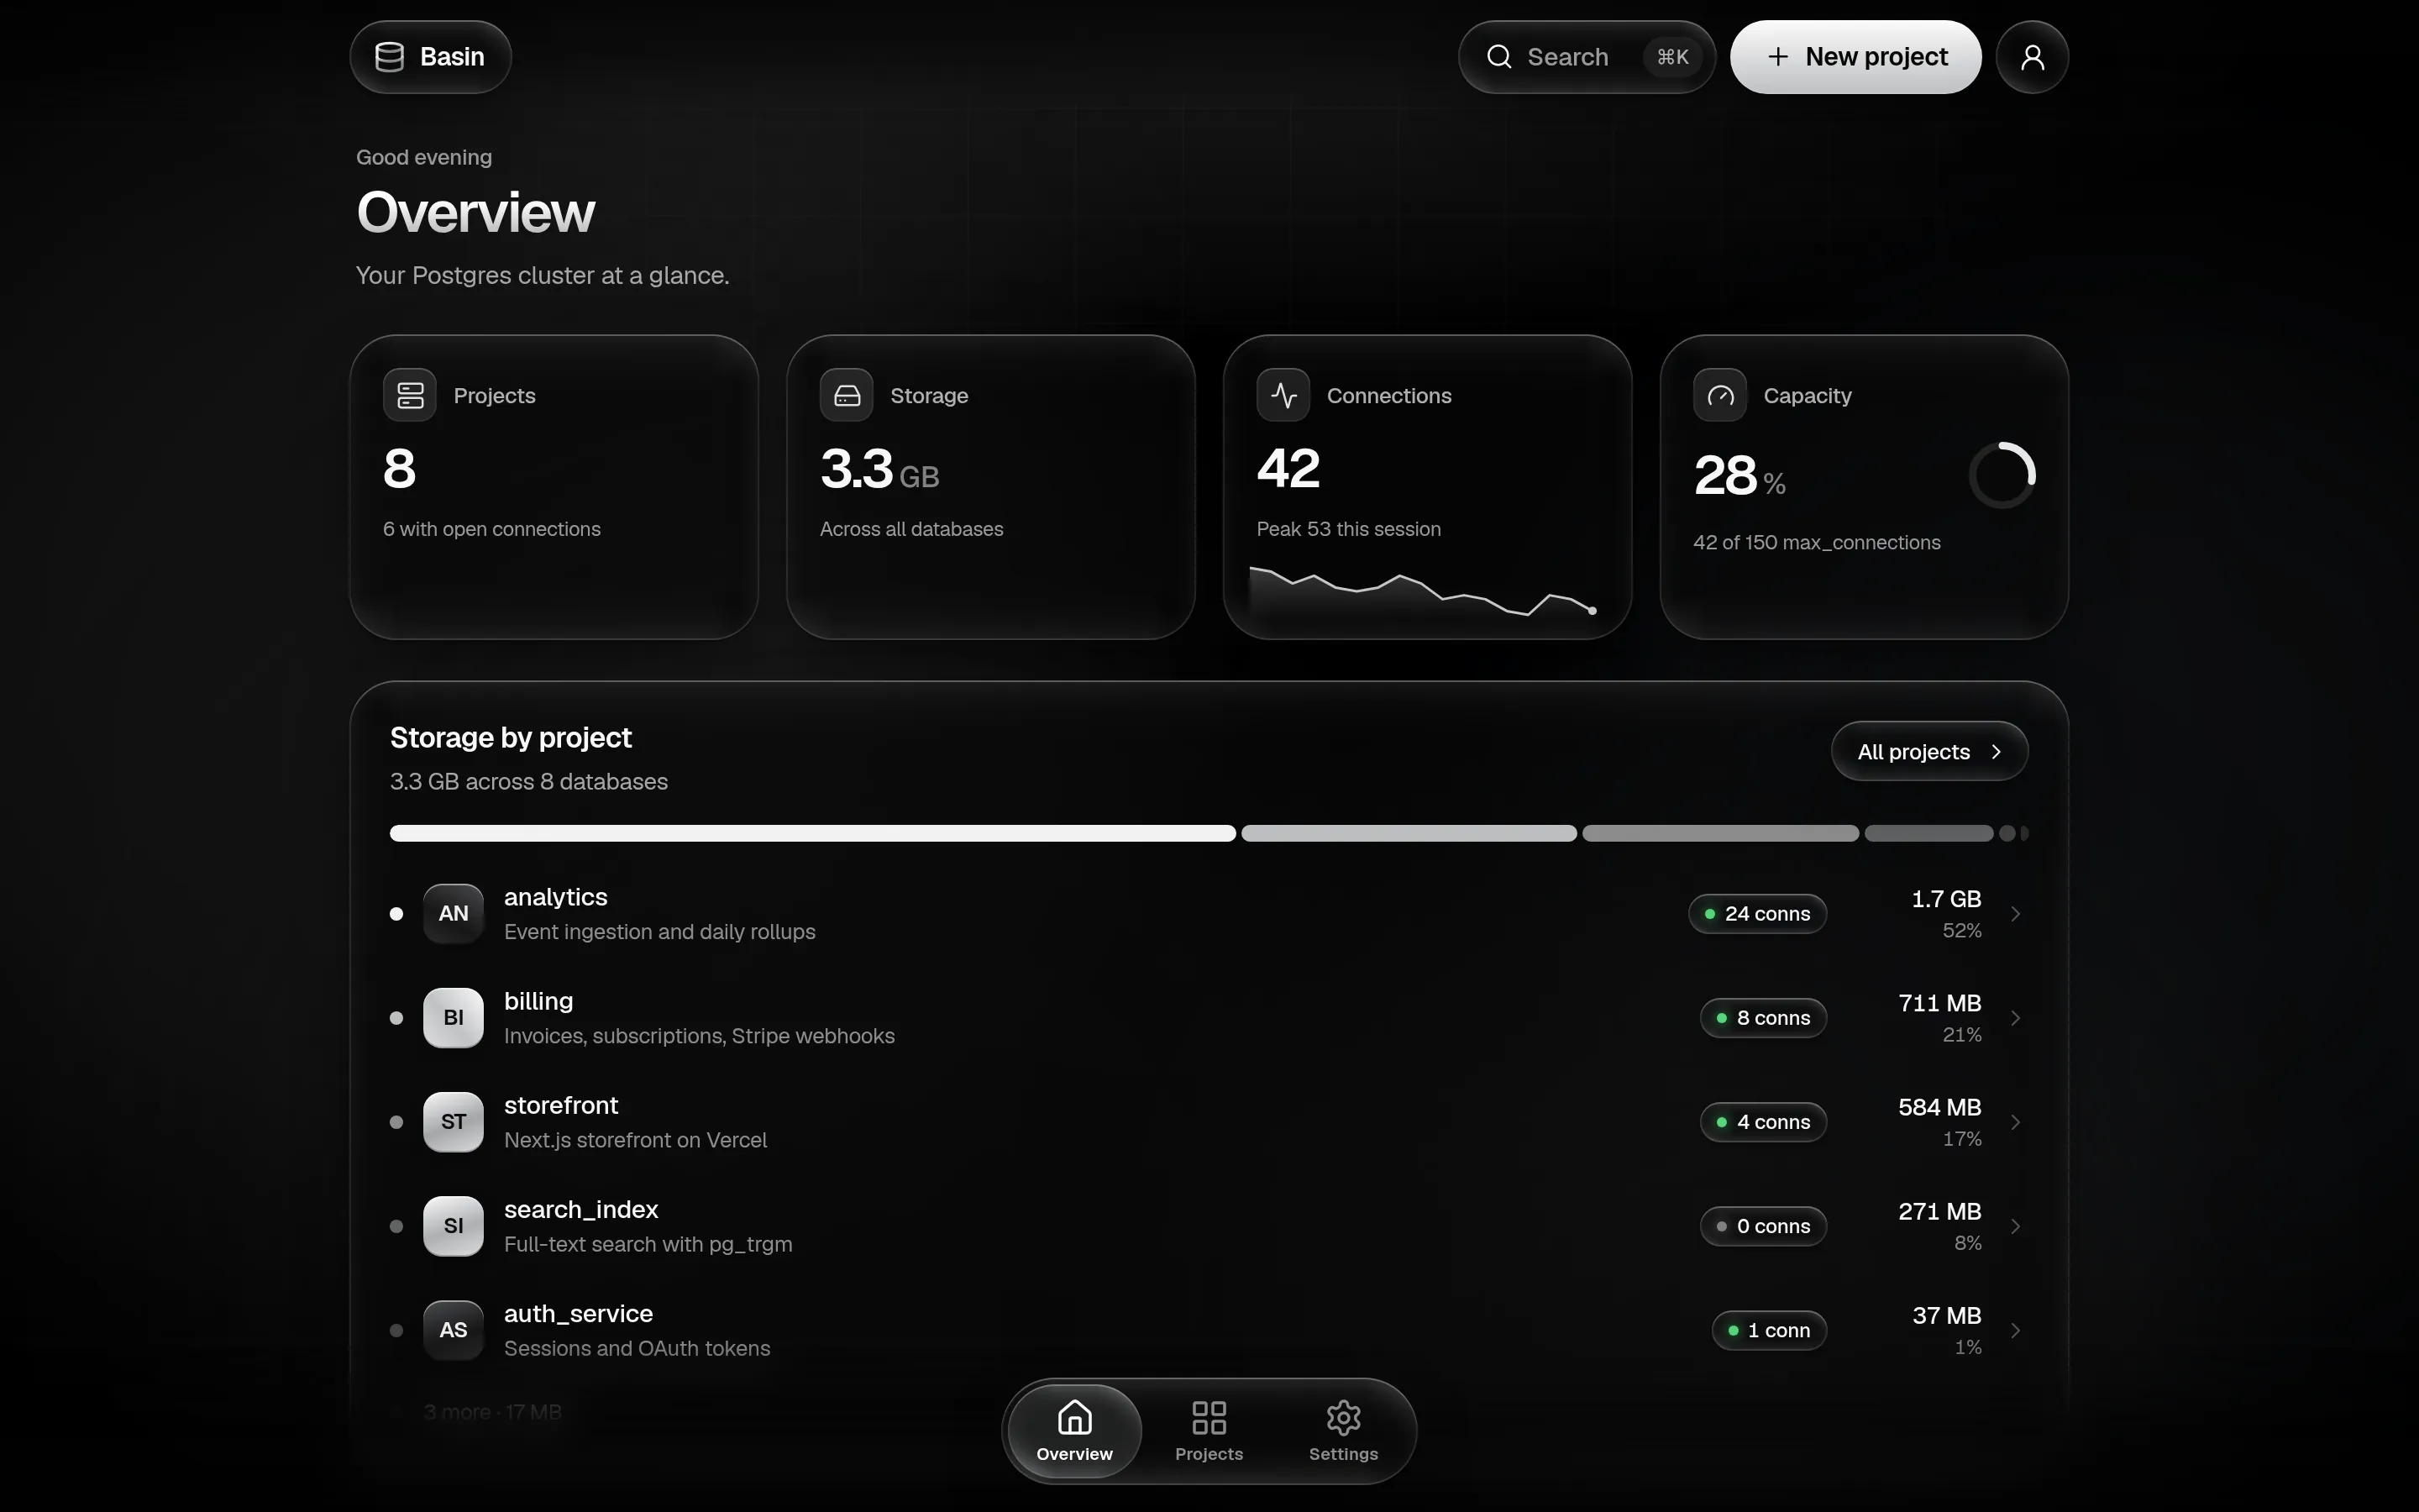Click the search magnifier icon

(x=1498, y=57)
